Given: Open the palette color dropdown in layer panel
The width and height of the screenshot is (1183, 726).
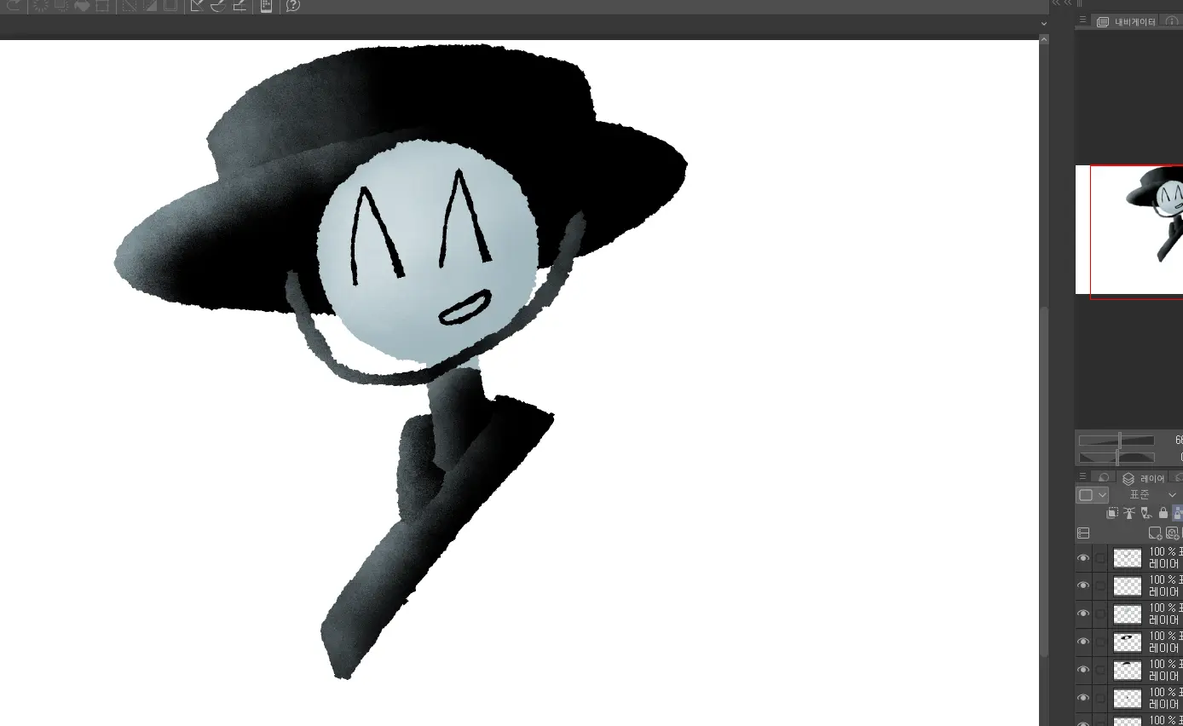Looking at the screenshot, I should click(x=1093, y=495).
